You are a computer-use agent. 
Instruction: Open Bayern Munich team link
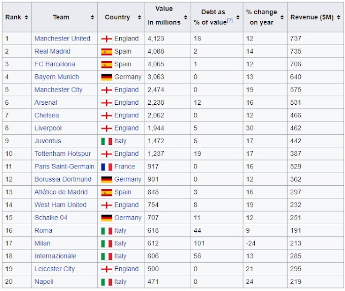(x=56, y=77)
